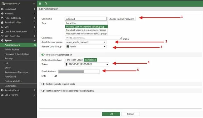This screenshot has height=118, width=203.
Task: Choose Use public key infrastructure (PKI) group
Action: point(86,34)
